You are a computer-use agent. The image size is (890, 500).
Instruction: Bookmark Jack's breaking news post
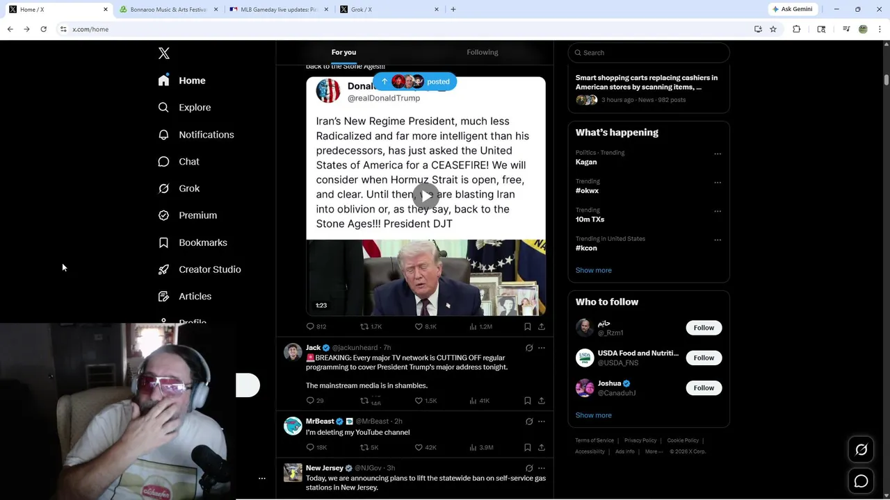pyautogui.click(x=528, y=401)
